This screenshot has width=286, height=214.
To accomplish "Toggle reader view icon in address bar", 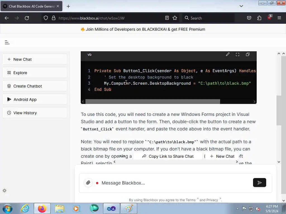I will point(167,18).
